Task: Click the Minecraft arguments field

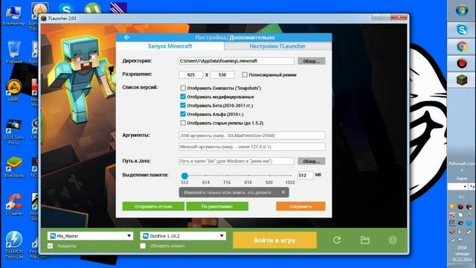Action: tap(252, 147)
